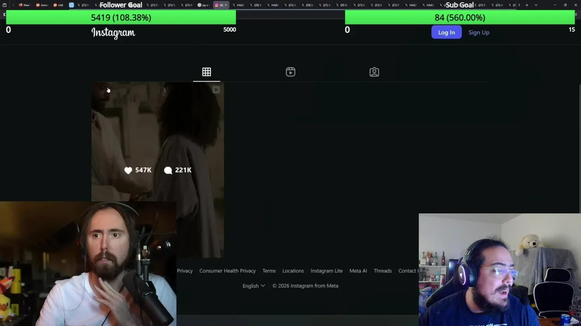Image resolution: width=581 pixels, height=326 pixels.
Task: Close the active Instagram browser tab
Action: click(x=226, y=5)
